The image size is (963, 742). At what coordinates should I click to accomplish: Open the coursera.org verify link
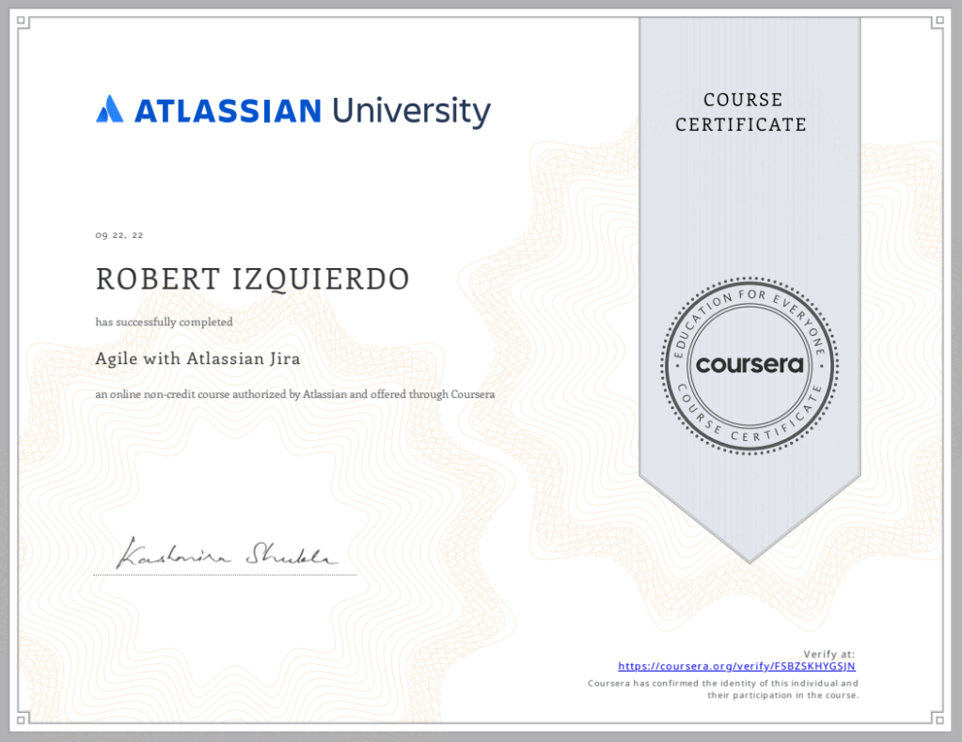(x=736, y=666)
